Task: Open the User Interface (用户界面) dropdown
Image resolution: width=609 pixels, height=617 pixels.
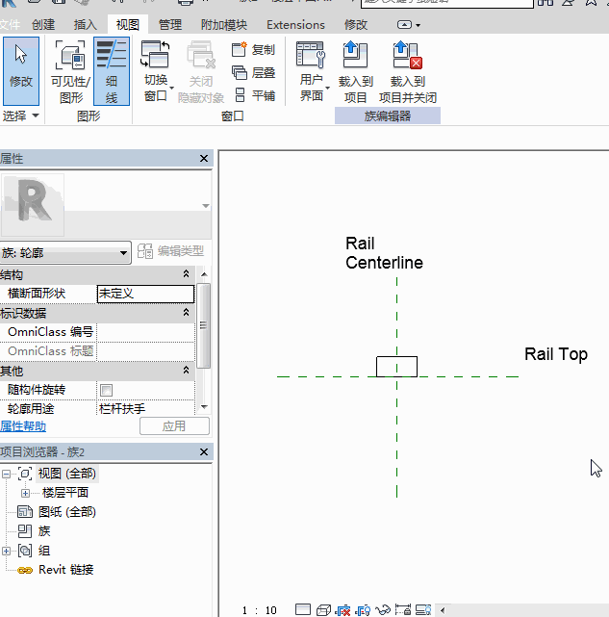Action: click(x=312, y=71)
